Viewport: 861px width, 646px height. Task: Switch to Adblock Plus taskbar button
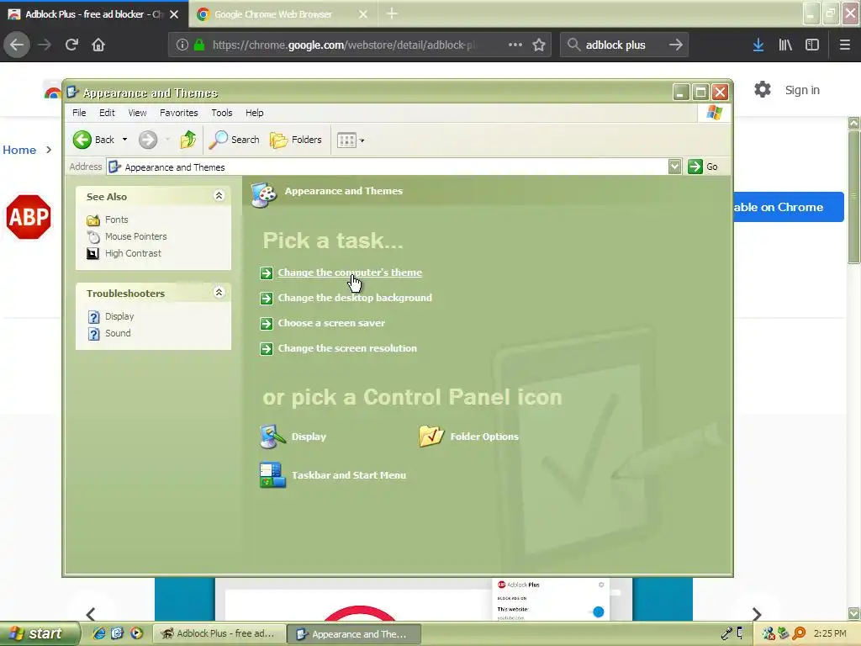pos(219,633)
